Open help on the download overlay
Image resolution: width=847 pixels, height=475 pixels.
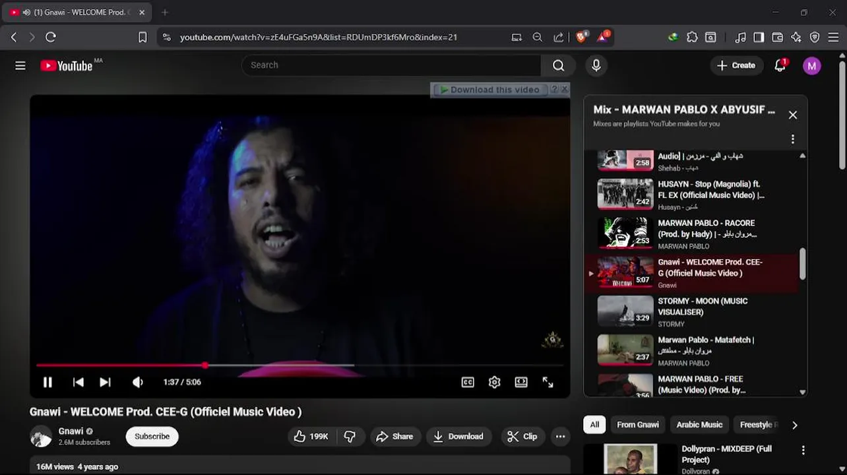coord(554,89)
